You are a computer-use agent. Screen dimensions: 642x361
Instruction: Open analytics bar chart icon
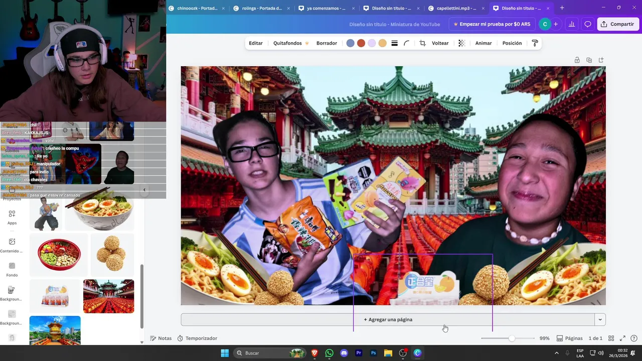571,24
